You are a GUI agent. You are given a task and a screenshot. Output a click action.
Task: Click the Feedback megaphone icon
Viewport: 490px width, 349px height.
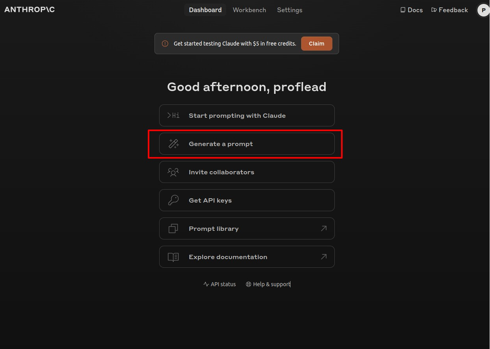434,10
